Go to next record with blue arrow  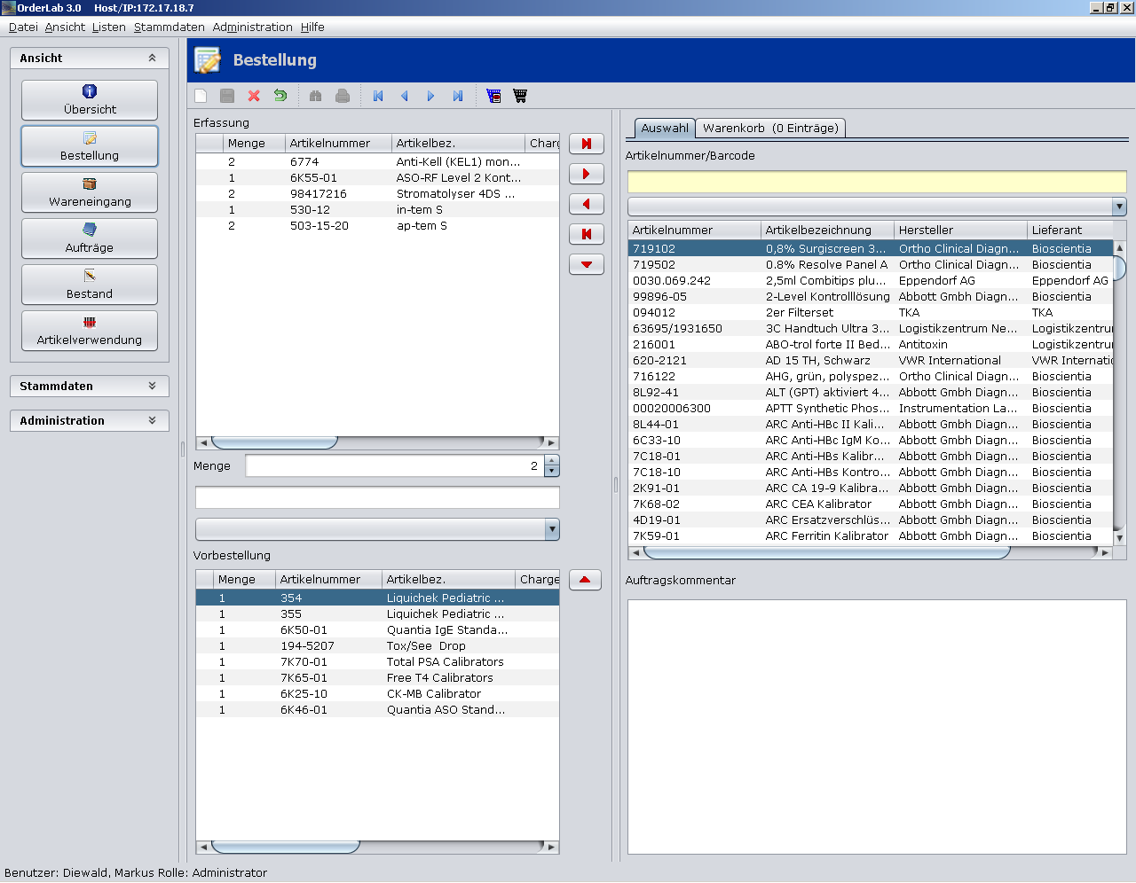(431, 96)
